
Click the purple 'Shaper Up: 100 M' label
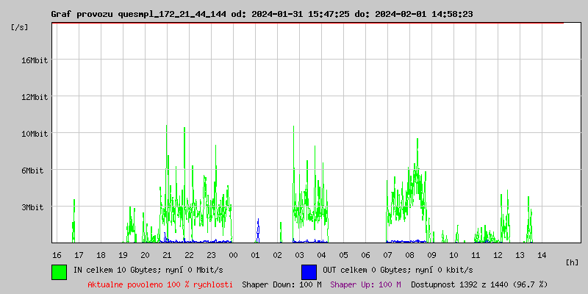pos(365,284)
